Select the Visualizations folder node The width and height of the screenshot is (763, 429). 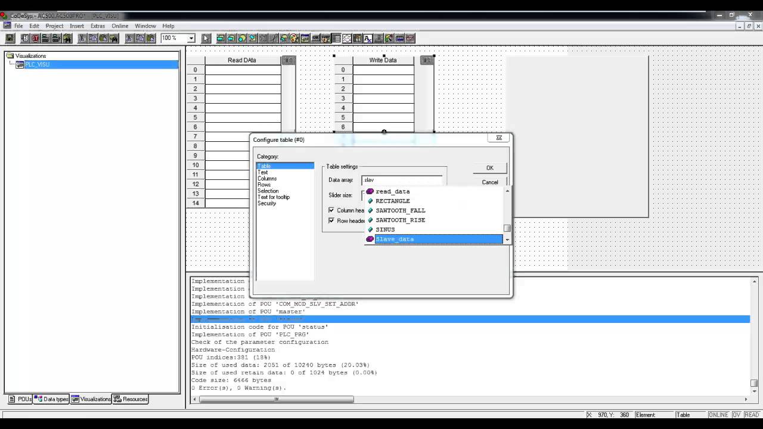(30, 56)
